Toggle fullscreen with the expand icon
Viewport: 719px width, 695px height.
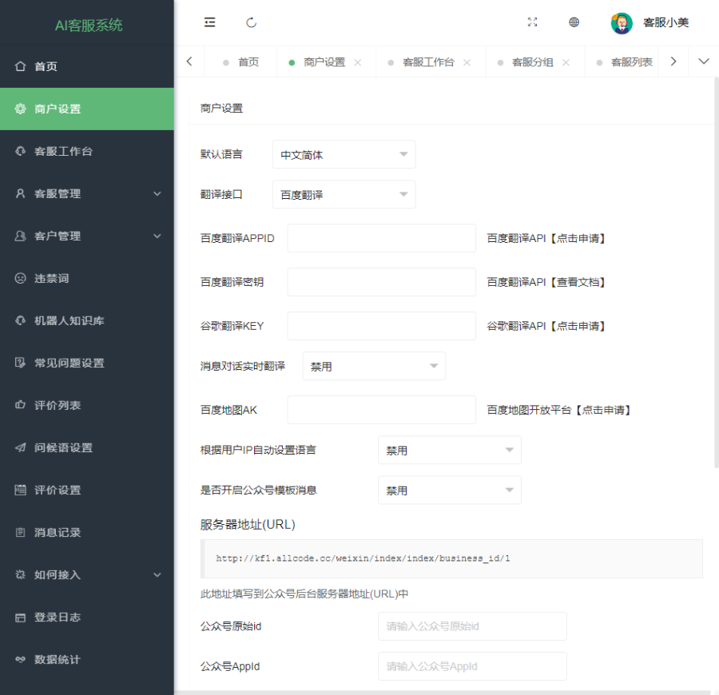click(x=532, y=22)
